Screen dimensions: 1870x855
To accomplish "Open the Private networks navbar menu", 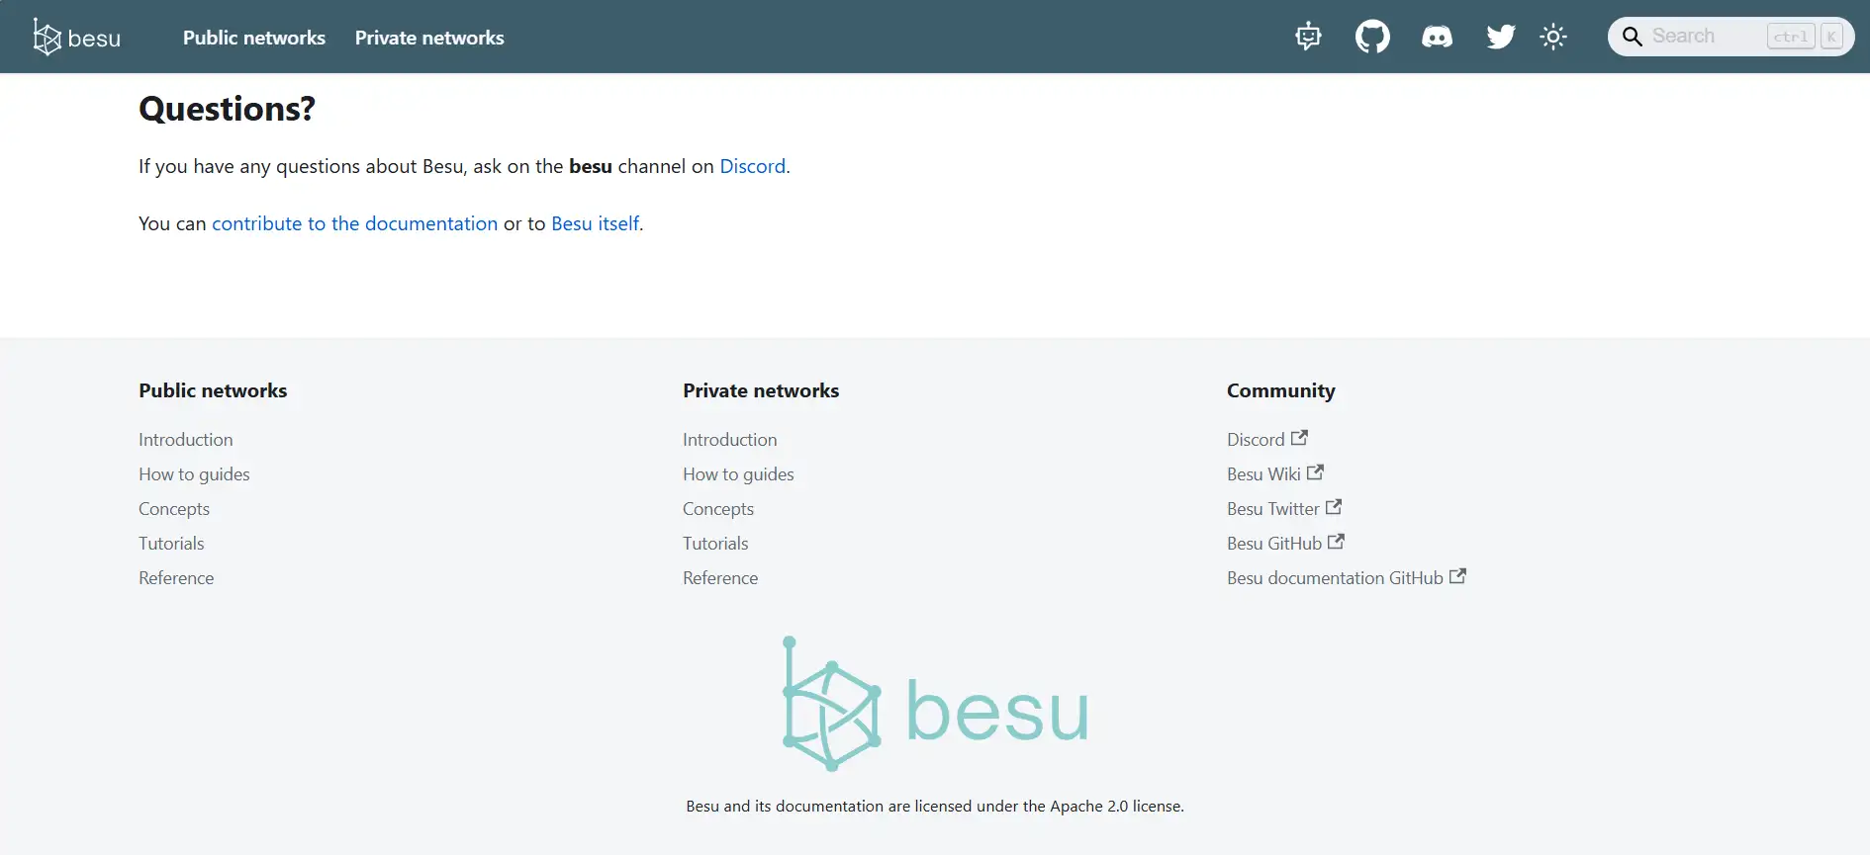I will (429, 38).
